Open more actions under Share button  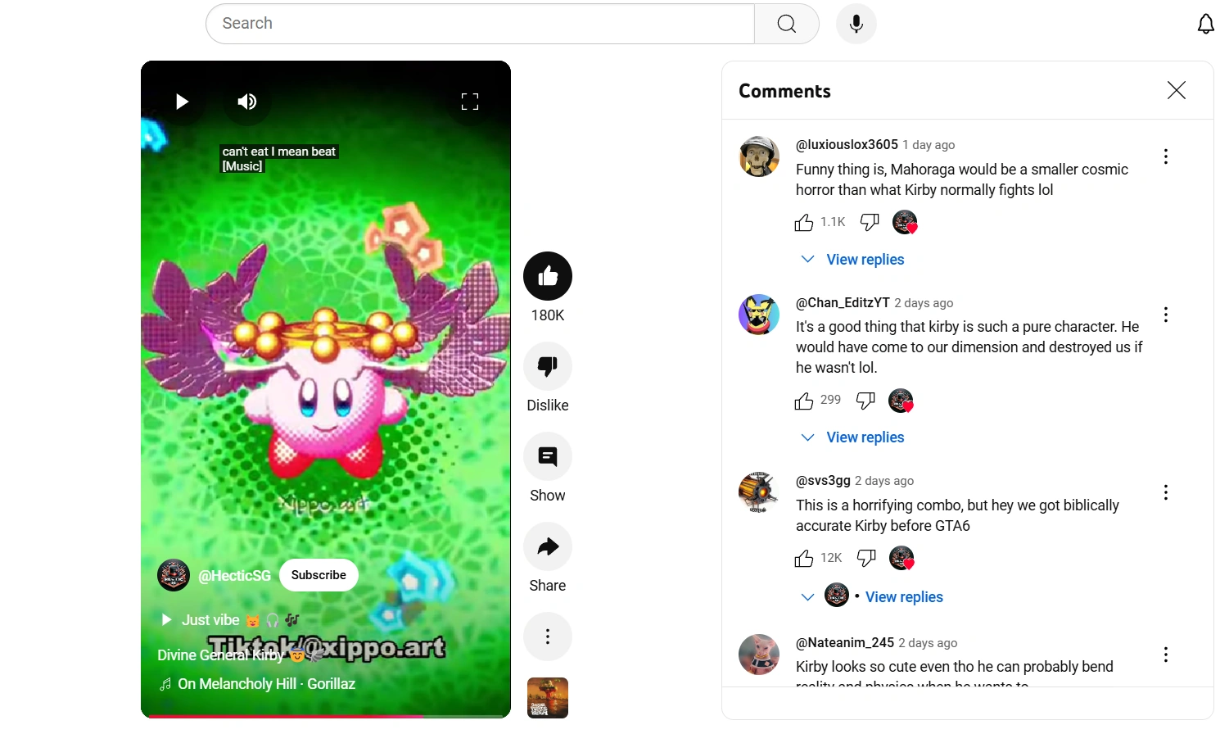pos(548,637)
